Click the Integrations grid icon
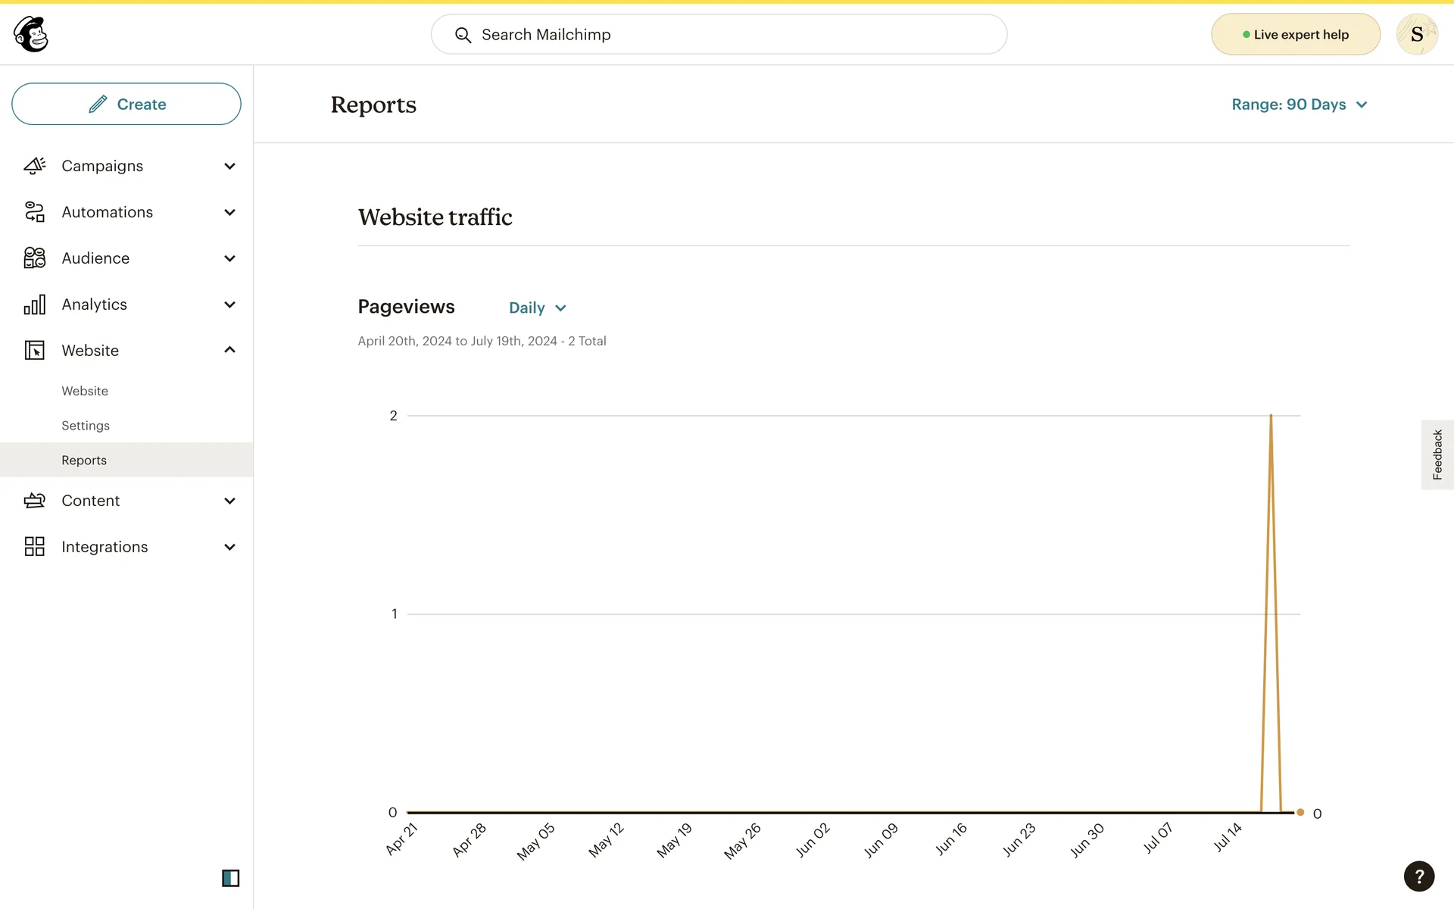 (35, 547)
